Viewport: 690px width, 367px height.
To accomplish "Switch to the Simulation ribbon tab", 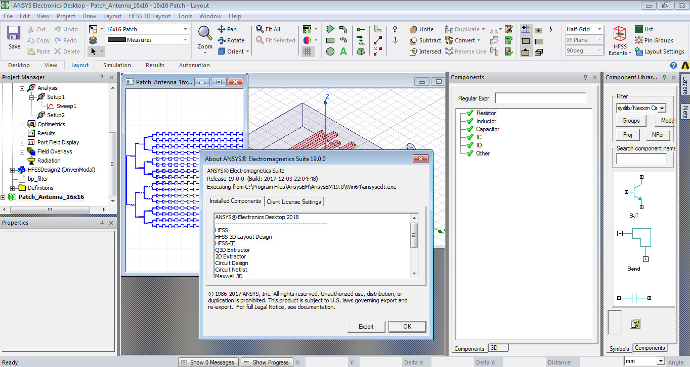I will [117, 65].
